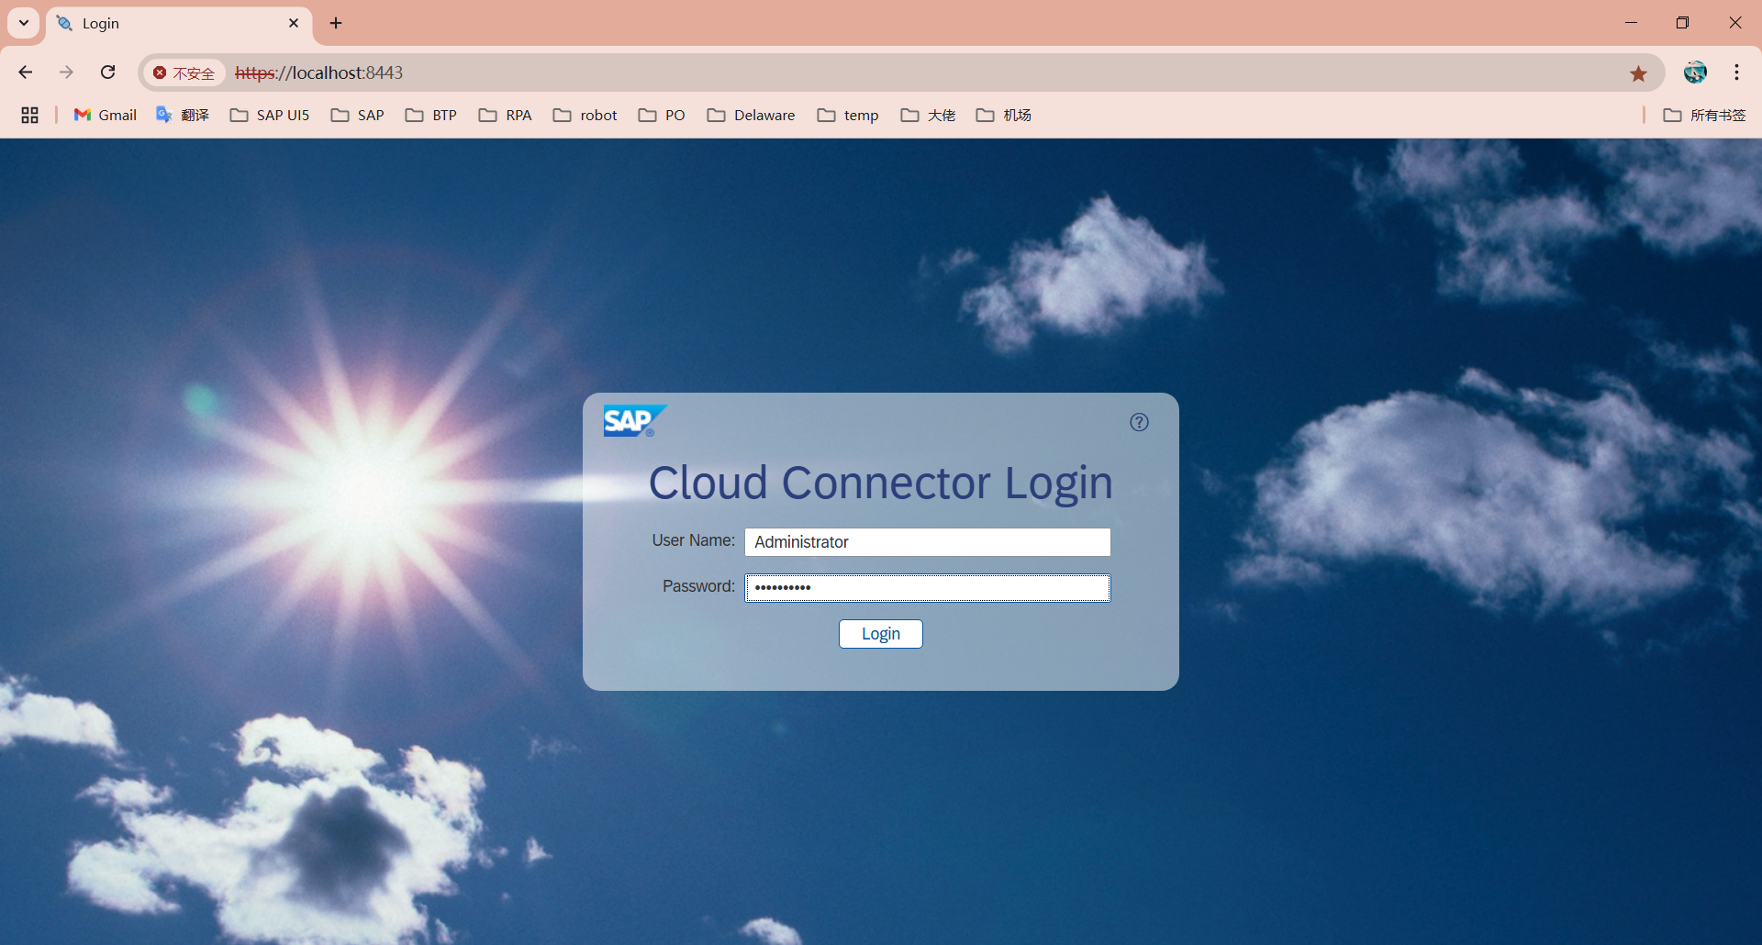Open the 所有书签 all bookmarks folder
This screenshot has width=1762, height=945.
[x=1705, y=115]
